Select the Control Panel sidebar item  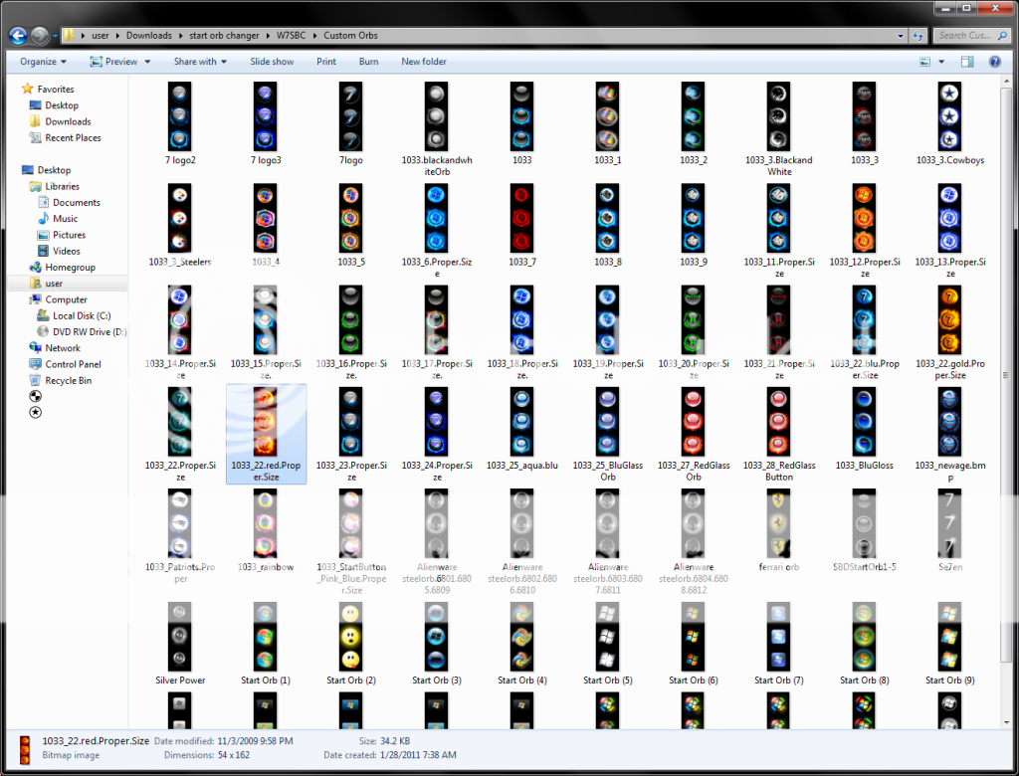click(x=73, y=364)
